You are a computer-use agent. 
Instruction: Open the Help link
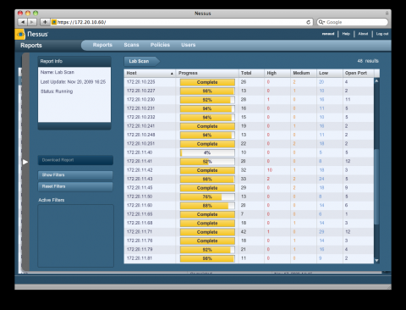coord(346,34)
